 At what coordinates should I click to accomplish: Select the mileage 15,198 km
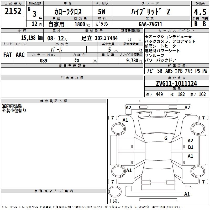pyautogui.click(x=32, y=38)
